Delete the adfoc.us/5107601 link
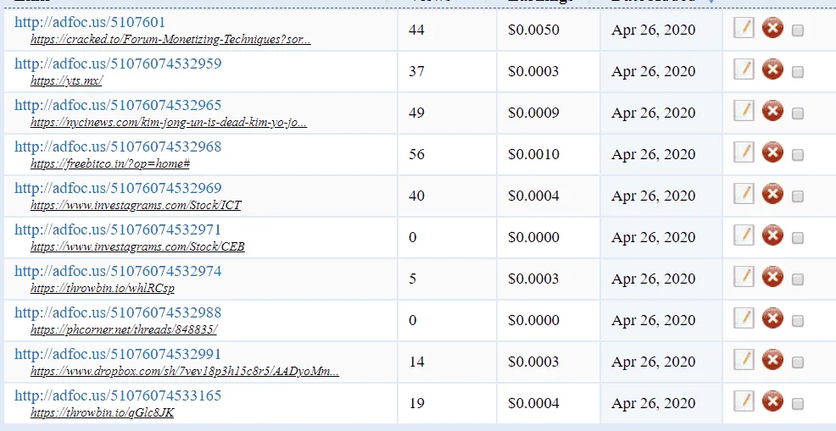The height and width of the screenshot is (431, 836). (x=772, y=28)
